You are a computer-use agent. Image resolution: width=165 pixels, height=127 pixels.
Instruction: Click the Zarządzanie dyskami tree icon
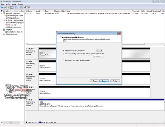6,32
